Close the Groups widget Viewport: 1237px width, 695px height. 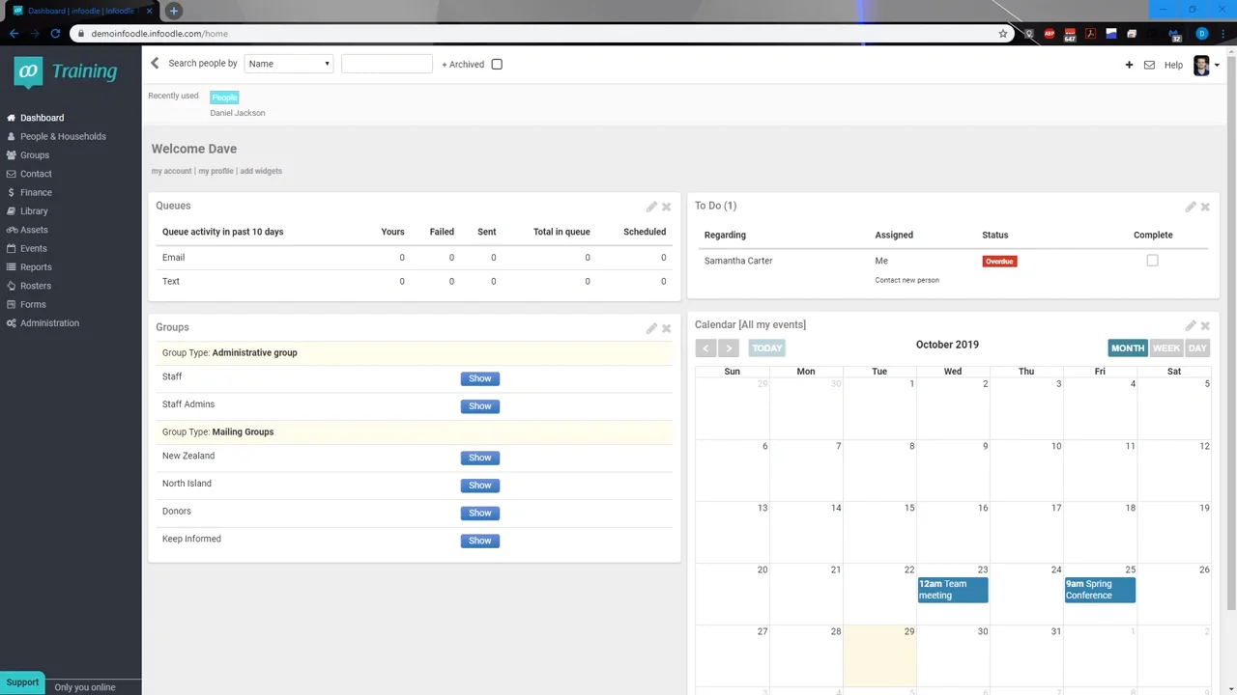666,328
